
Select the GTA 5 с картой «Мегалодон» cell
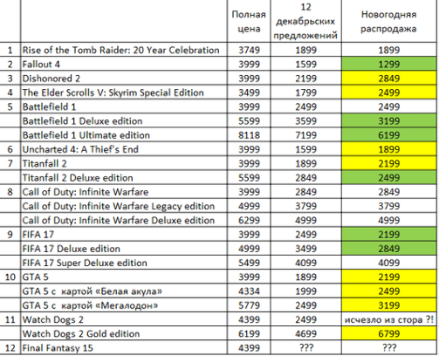124,305
